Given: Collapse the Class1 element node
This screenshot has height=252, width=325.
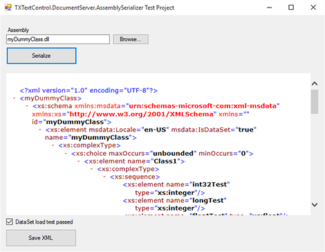Looking at the screenshot, I should (79, 161).
